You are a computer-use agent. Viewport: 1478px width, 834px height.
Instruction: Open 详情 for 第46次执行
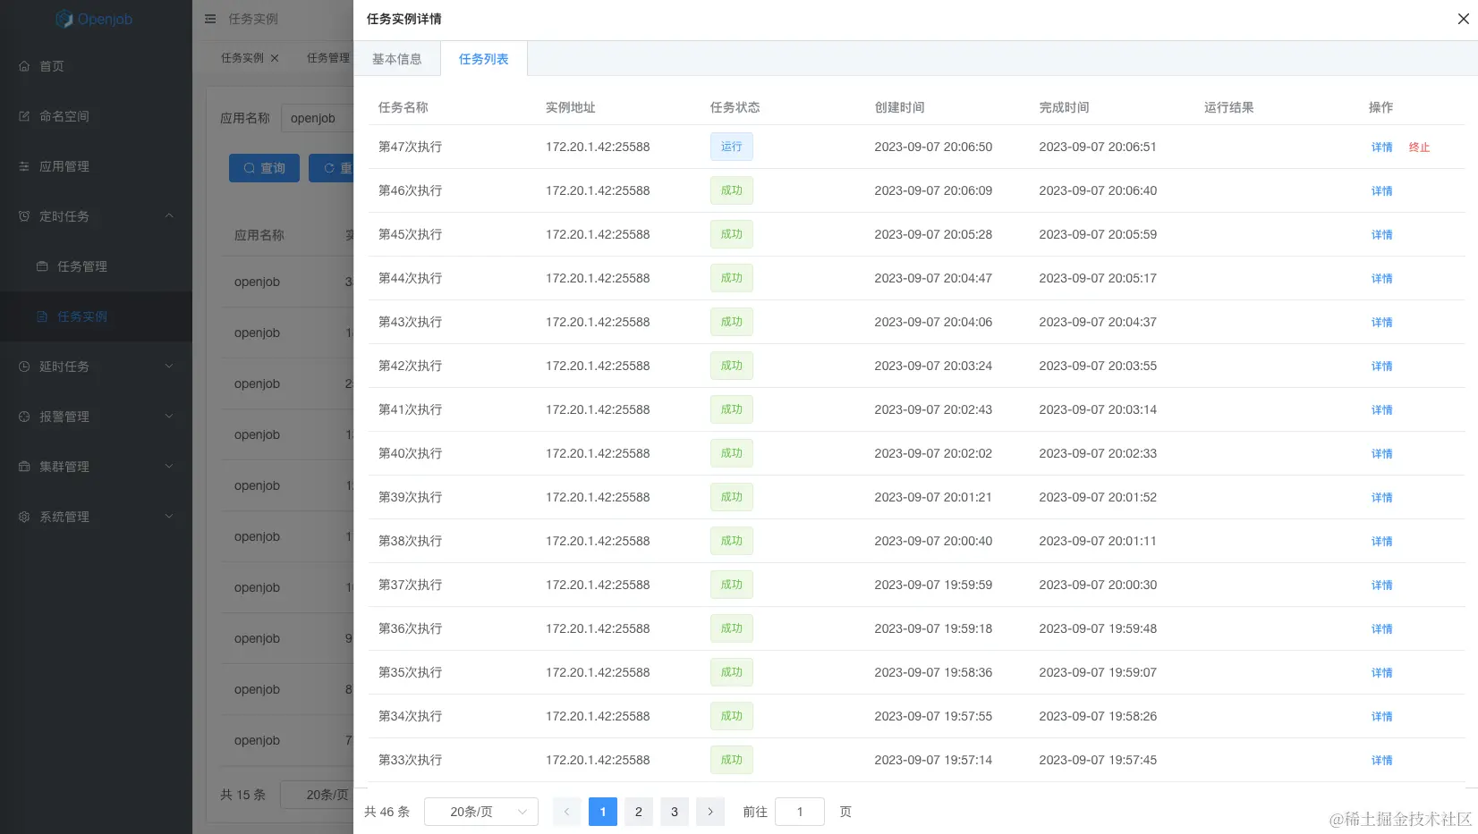pyautogui.click(x=1382, y=191)
